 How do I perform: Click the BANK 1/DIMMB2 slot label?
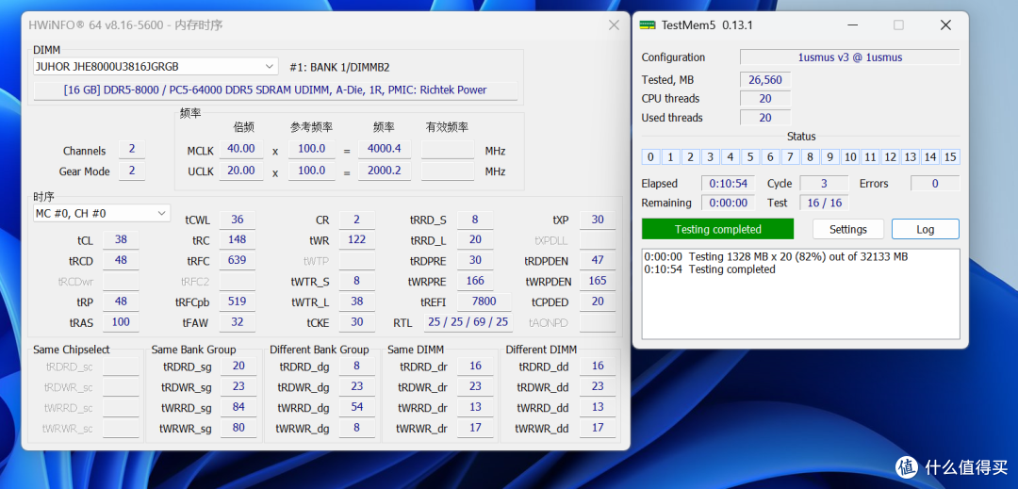(339, 67)
